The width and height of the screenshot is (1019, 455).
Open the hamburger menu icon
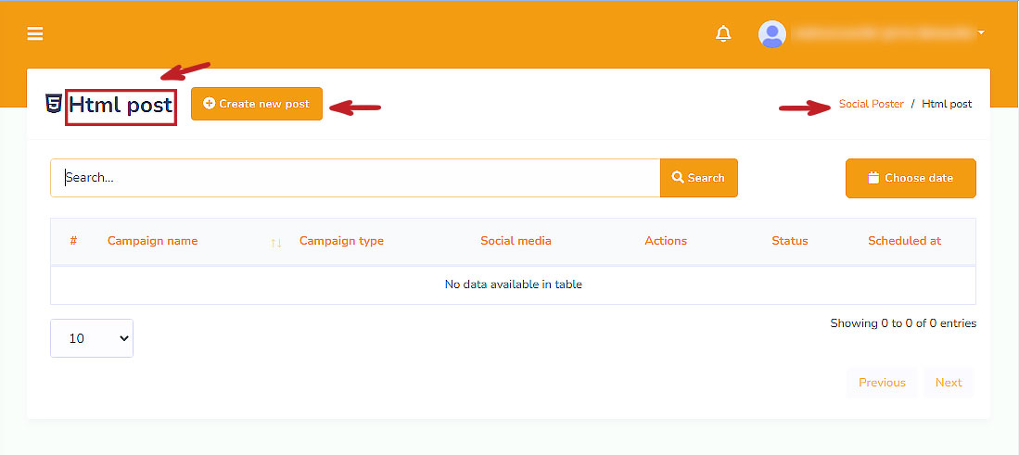[x=35, y=34]
